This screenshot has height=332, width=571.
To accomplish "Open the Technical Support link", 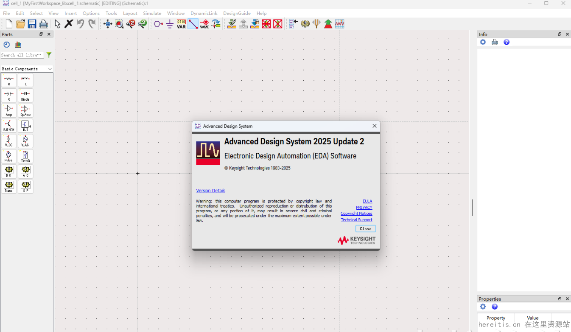I will (356, 220).
